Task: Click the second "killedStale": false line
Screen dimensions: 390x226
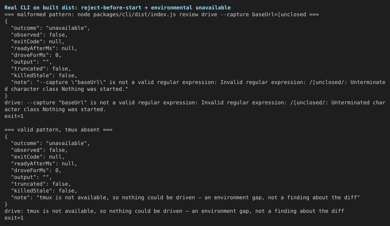Action: coord(44,191)
